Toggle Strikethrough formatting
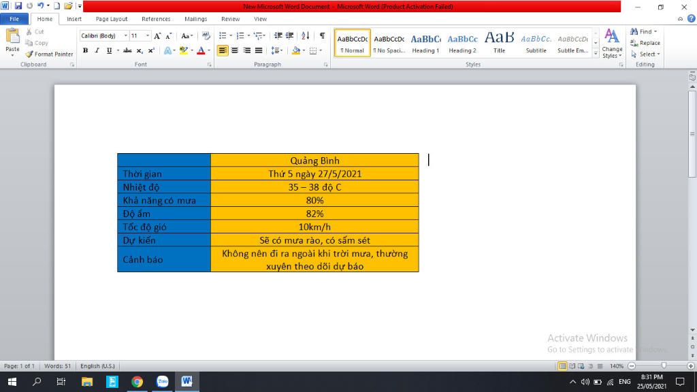This screenshot has width=697, height=392. click(127, 50)
